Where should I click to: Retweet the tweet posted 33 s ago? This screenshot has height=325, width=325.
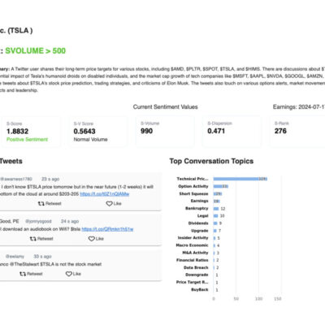click(x=31, y=274)
